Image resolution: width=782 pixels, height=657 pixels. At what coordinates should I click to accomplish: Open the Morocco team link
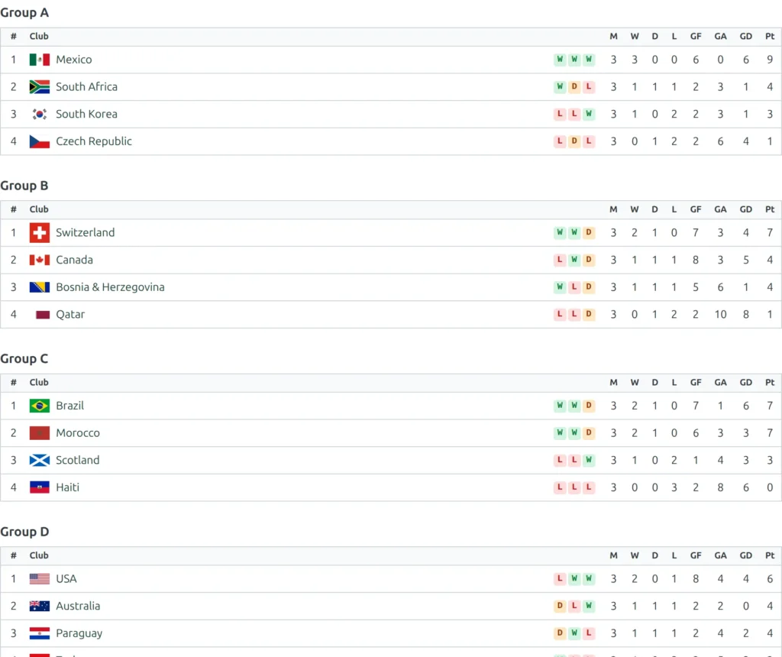tap(78, 433)
